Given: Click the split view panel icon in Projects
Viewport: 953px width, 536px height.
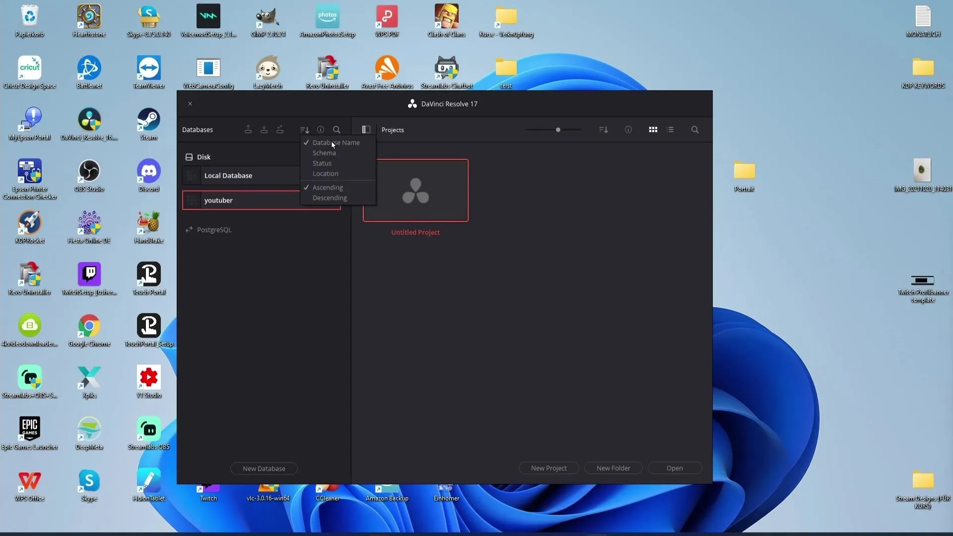Looking at the screenshot, I should [366, 130].
